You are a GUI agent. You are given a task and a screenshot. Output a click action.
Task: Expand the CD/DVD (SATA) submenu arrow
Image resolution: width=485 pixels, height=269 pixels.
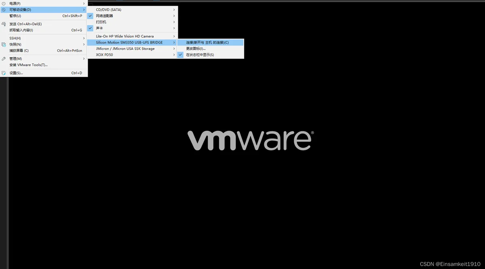[174, 10]
